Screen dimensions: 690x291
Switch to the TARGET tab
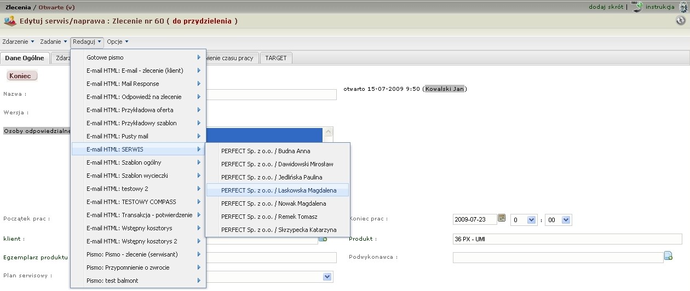(276, 58)
